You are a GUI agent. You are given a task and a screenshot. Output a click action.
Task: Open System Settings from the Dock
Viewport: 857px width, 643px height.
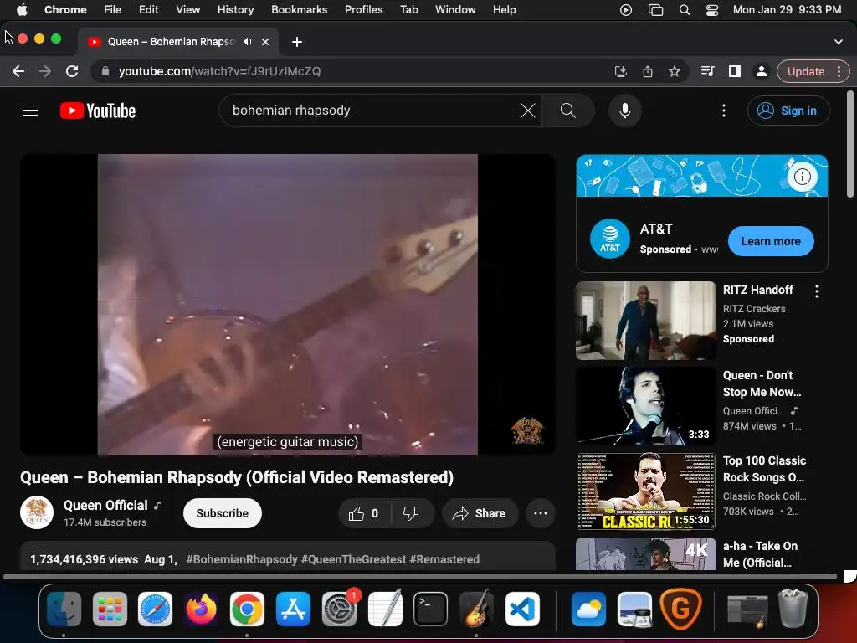(339, 609)
